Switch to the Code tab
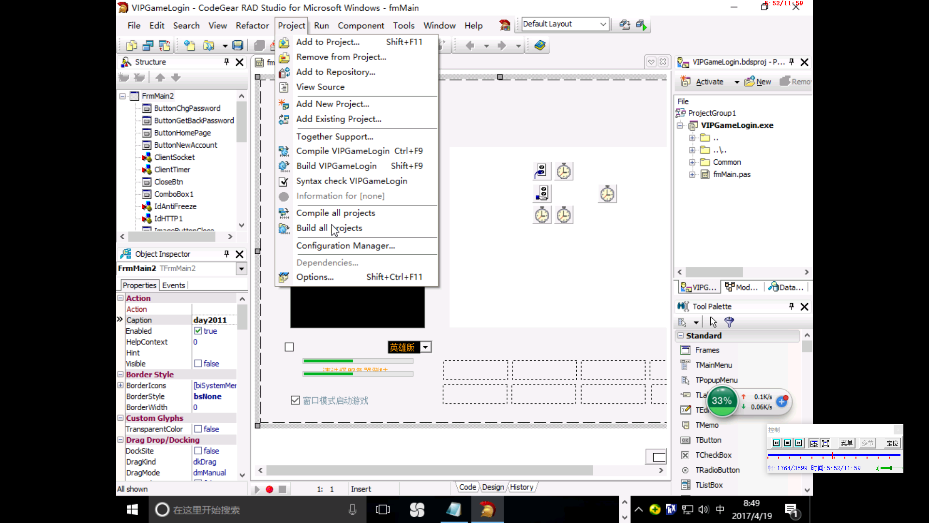 point(467,487)
